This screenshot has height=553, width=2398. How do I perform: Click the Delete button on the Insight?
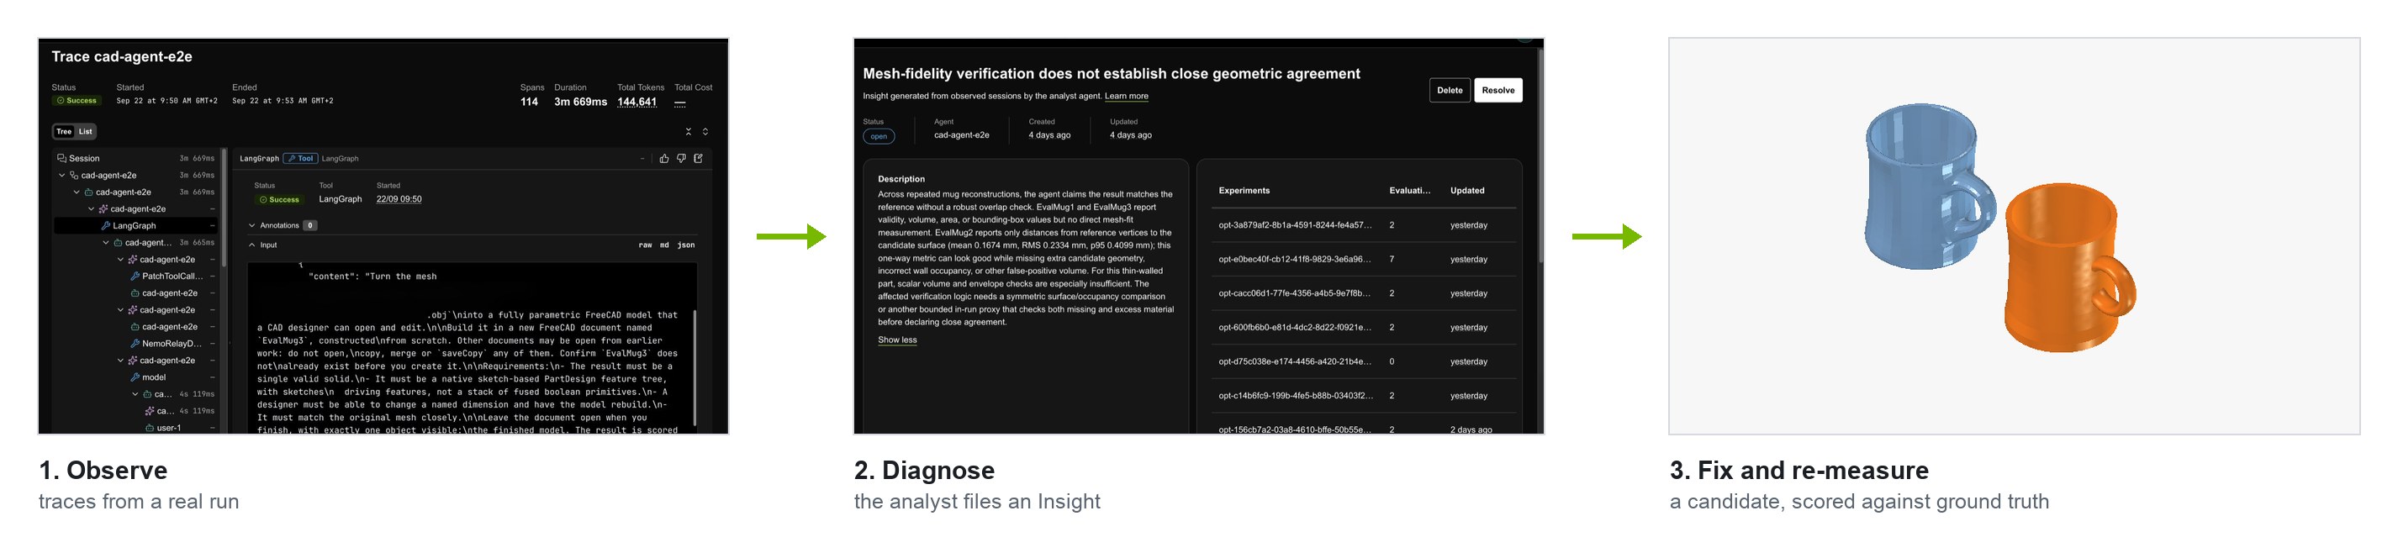1450,90
